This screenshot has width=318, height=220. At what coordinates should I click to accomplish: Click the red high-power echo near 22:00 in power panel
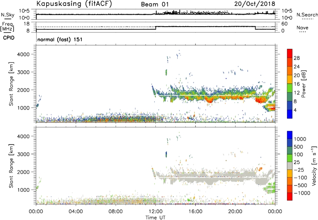point(260,100)
